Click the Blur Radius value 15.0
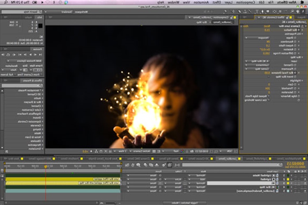 coord(267,30)
